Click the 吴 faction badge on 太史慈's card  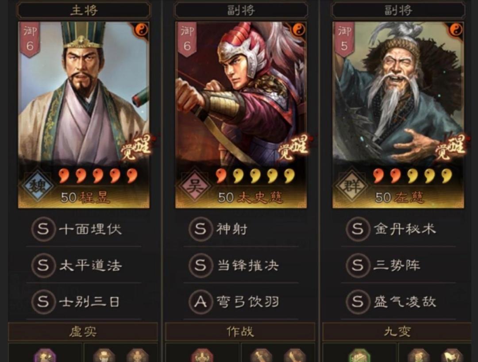[195, 186]
